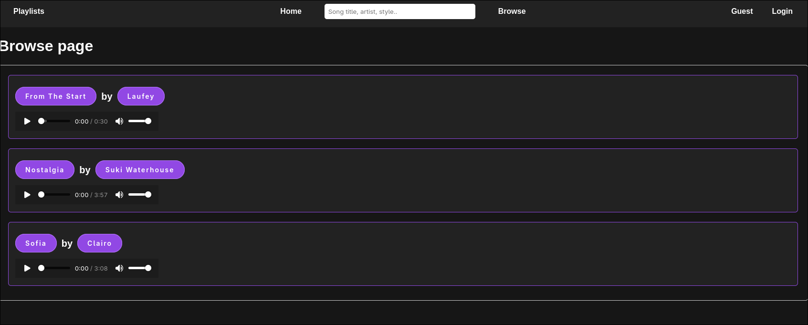Open the From The Start song tag
This screenshot has width=808, height=325.
coord(56,96)
